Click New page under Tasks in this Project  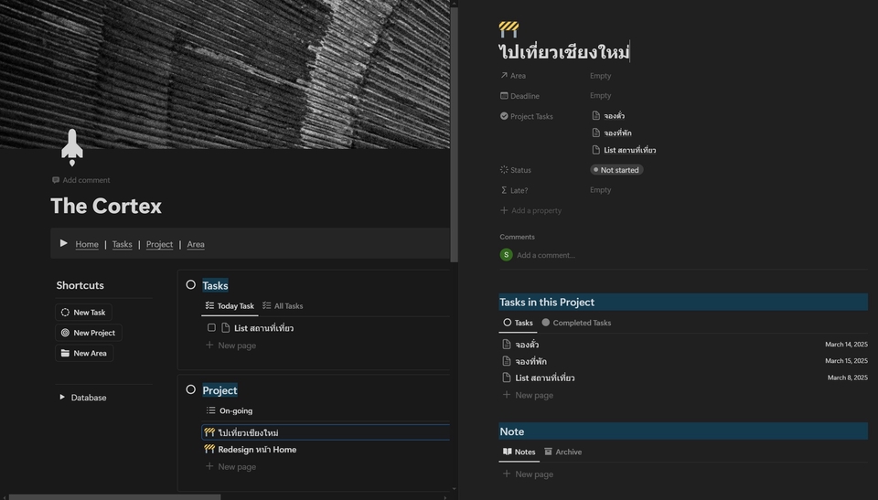click(x=528, y=395)
